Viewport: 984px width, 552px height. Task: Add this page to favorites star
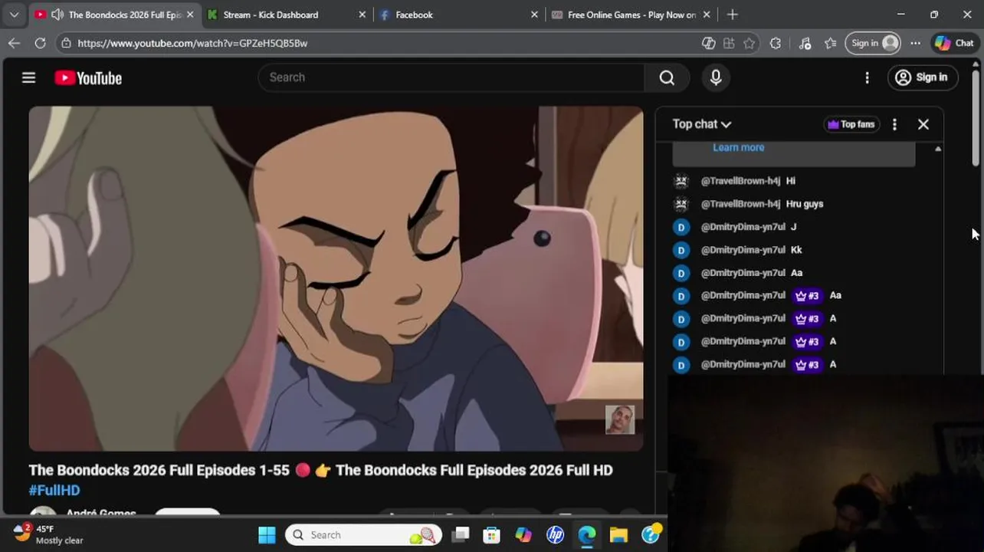click(x=749, y=44)
